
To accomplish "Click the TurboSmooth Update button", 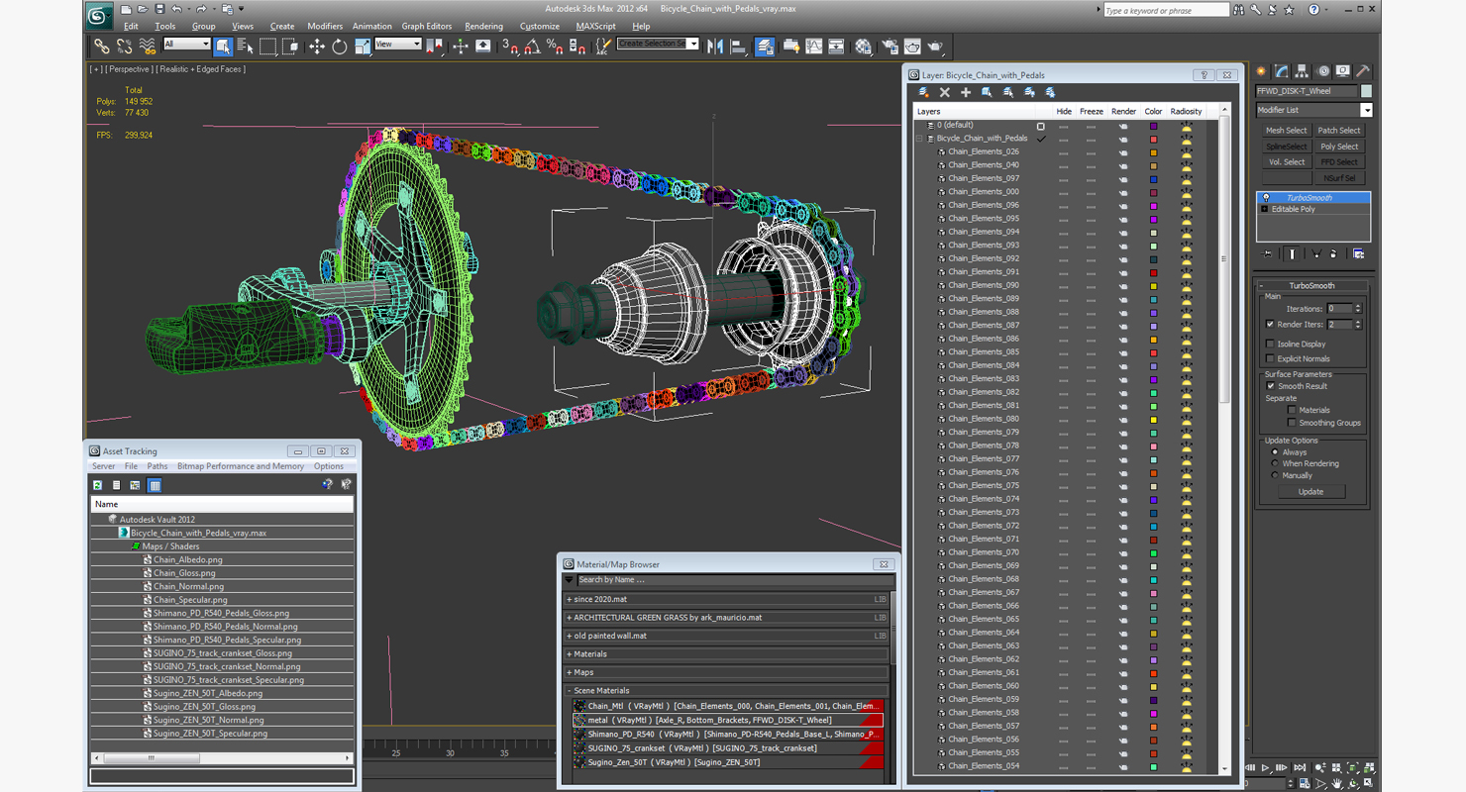I will pyautogui.click(x=1310, y=492).
